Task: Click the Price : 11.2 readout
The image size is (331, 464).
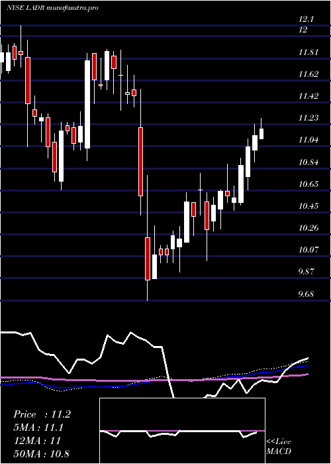Action: point(42,414)
